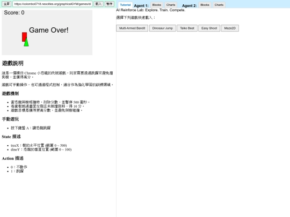Load the Maze2D game
290x217 pixels.
coord(230,28)
